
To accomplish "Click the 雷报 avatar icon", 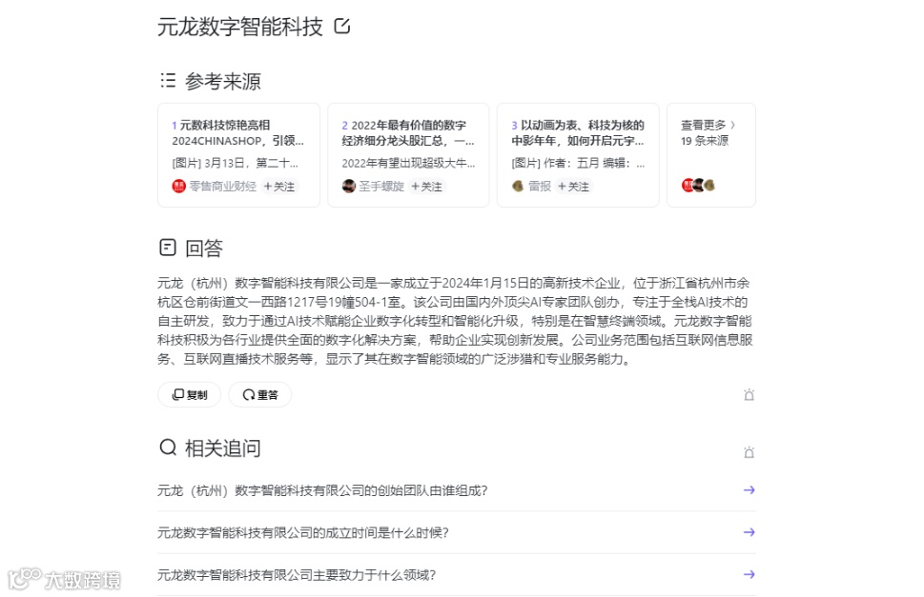I will pyautogui.click(x=518, y=187).
